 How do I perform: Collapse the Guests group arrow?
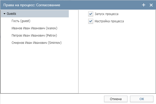pos(4,14)
